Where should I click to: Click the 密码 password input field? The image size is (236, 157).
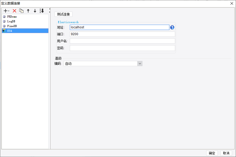(x=122, y=48)
